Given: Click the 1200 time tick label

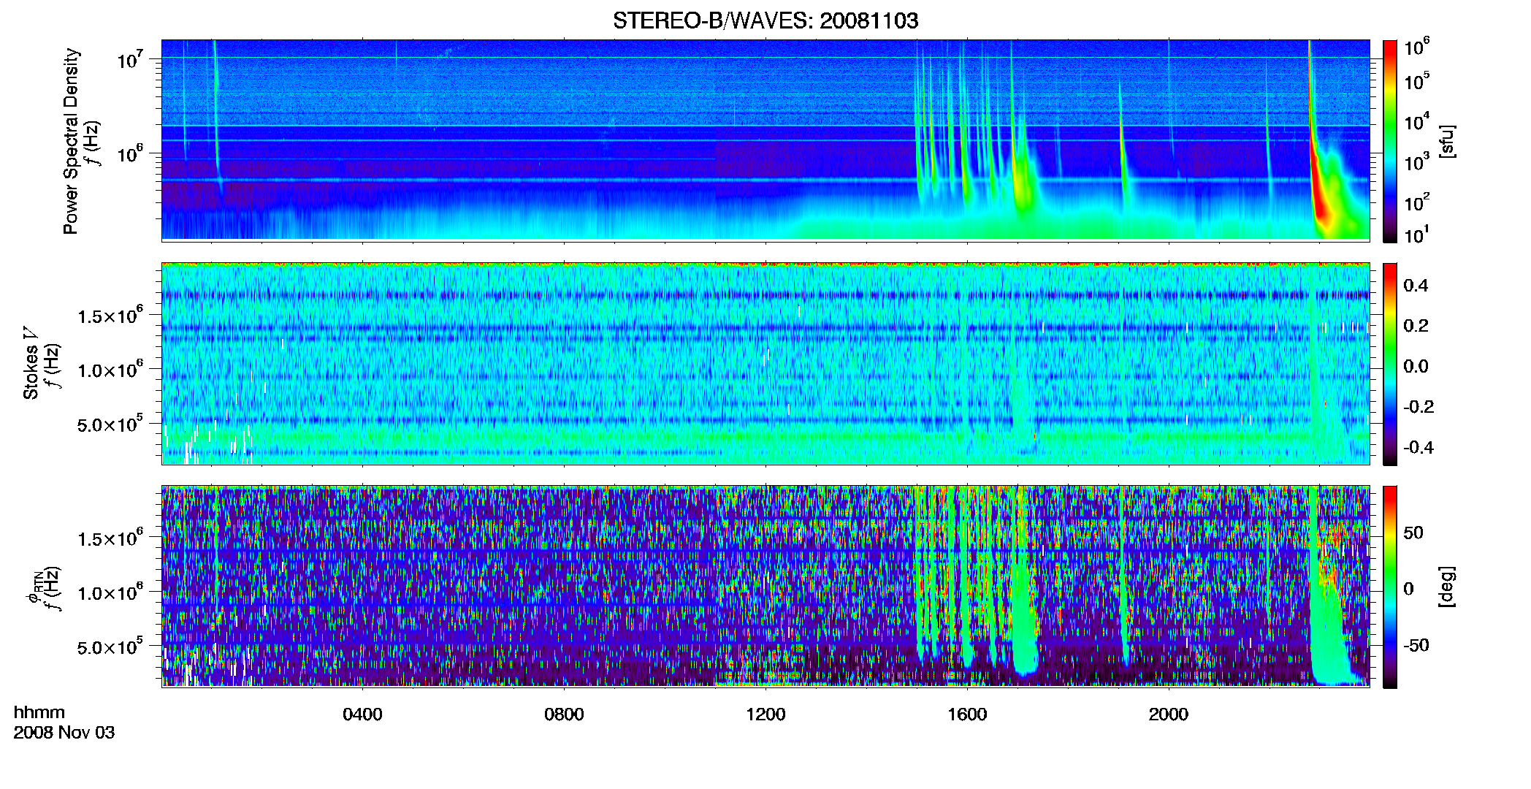Looking at the screenshot, I should click(x=765, y=714).
